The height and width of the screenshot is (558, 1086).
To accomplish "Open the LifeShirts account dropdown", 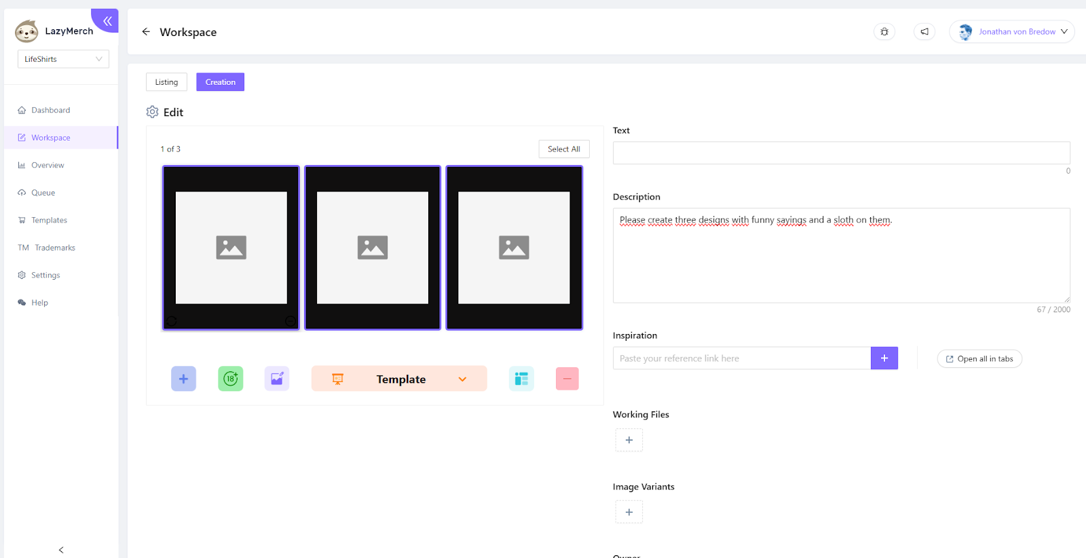I will tap(63, 59).
